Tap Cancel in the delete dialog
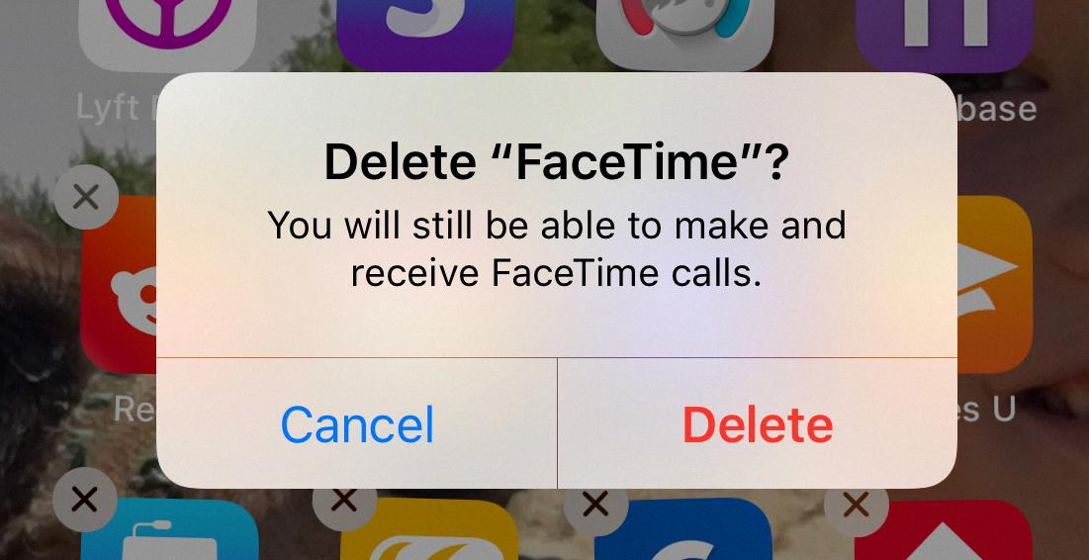Image resolution: width=1089 pixels, height=560 pixels. (357, 423)
